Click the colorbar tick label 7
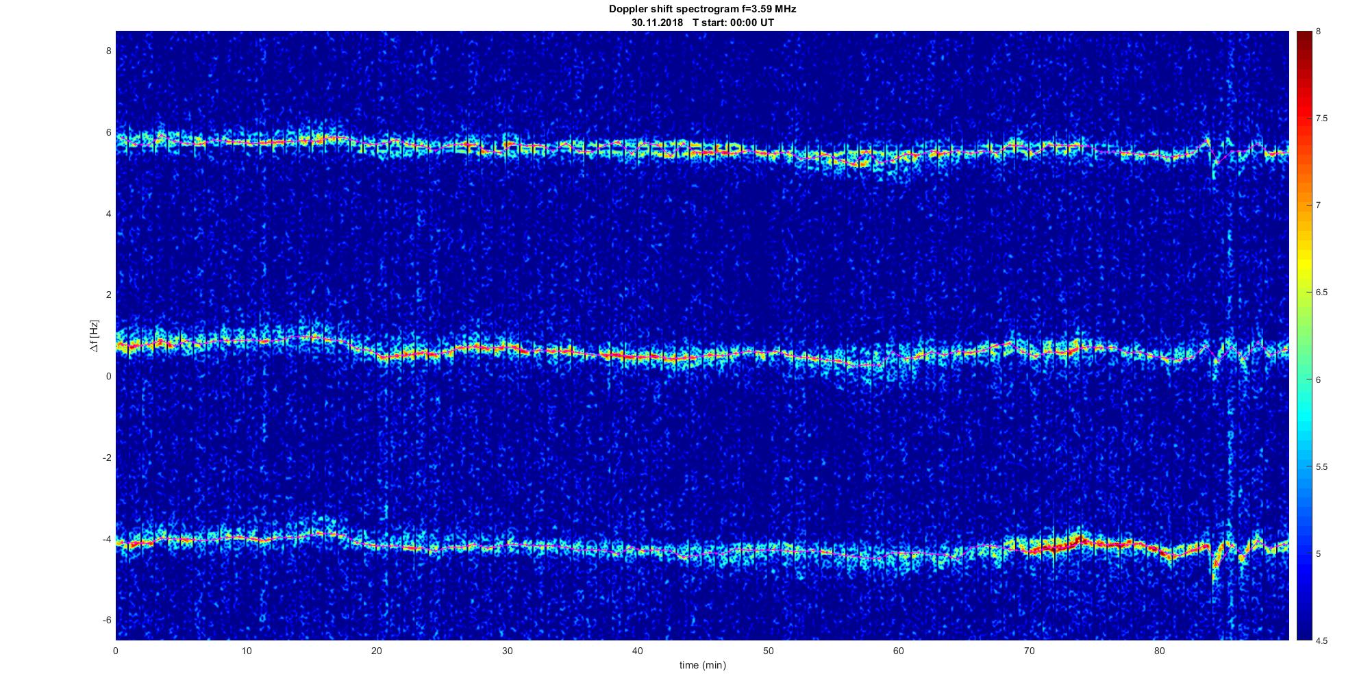The image size is (1370, 687). (1319, 205)
